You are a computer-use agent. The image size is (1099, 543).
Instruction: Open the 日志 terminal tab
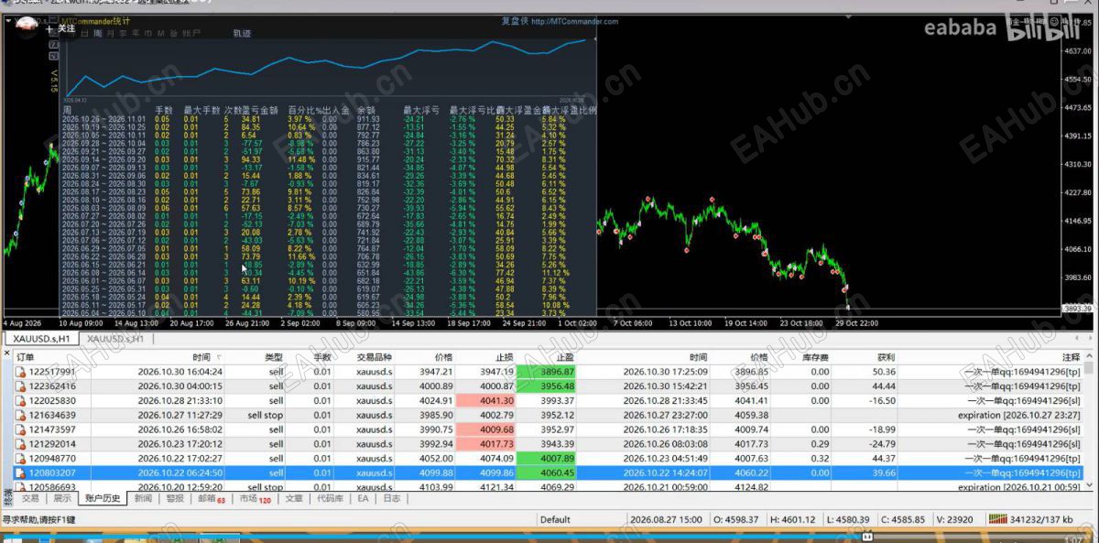click(391, 499)
